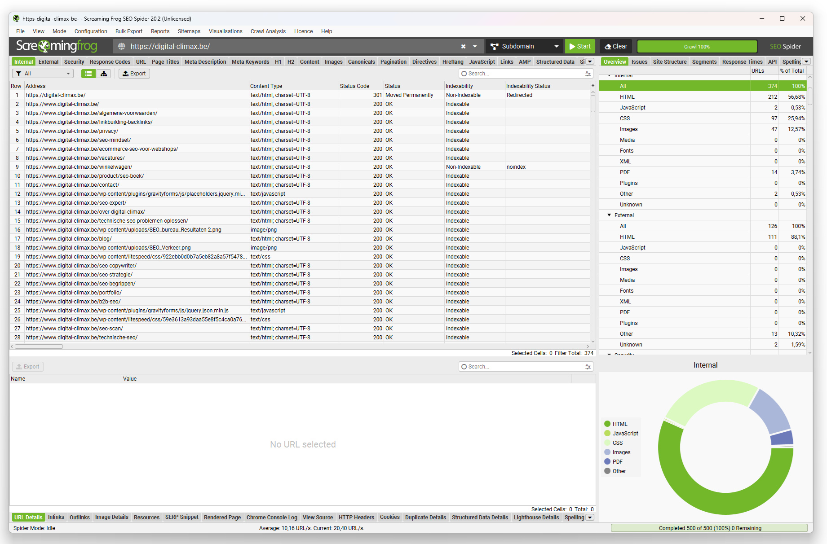
Task: Open the Issues tab in right panel
Action: [639, 62]
